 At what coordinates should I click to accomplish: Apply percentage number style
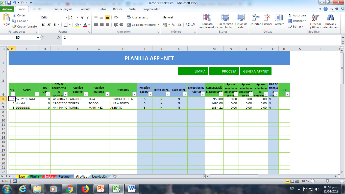(173, 25)
